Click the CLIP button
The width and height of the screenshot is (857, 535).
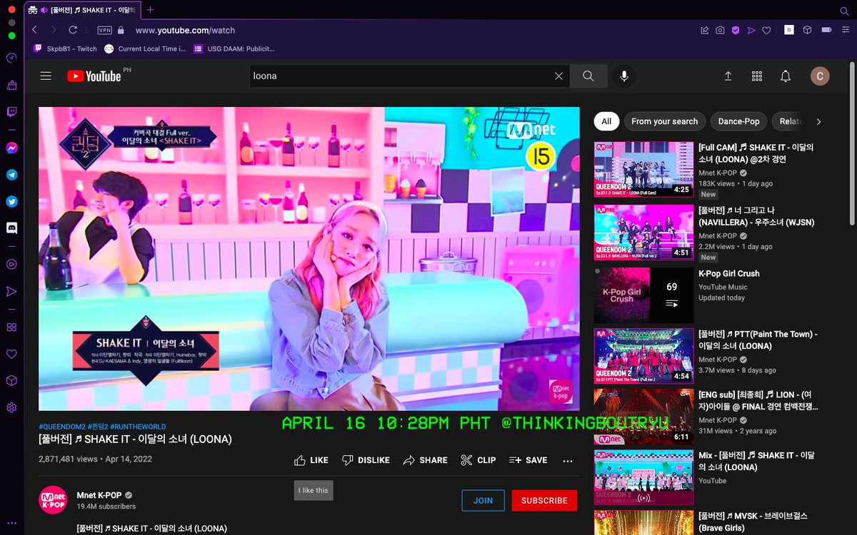pos(478,460)
